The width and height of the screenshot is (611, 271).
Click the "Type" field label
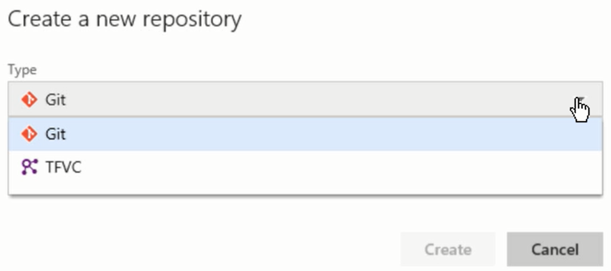point(22,70)
